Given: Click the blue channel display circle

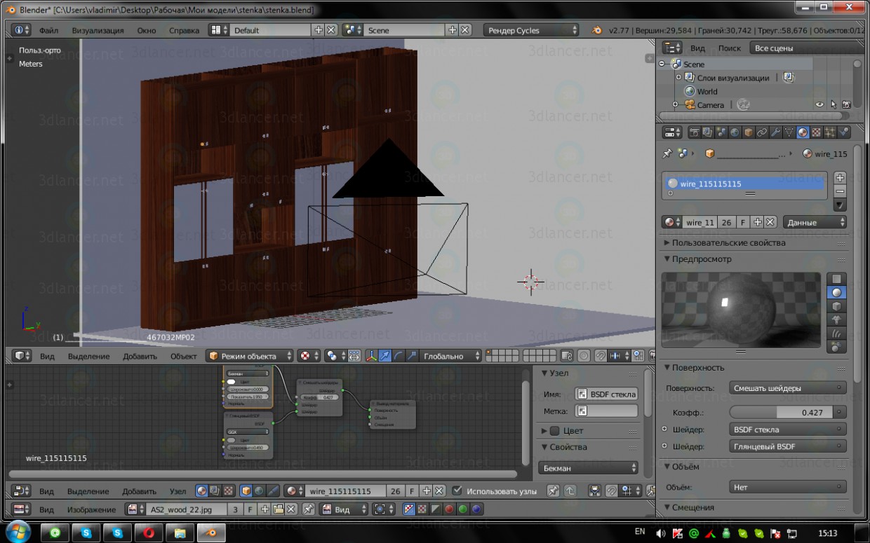Looking at the screenshot, I should point(476,509).
